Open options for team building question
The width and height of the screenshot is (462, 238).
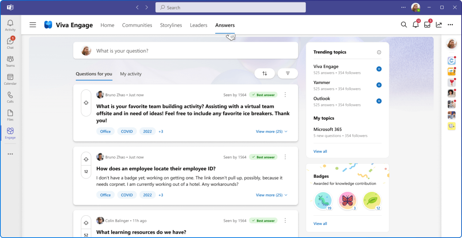click(x=285, y=95)
